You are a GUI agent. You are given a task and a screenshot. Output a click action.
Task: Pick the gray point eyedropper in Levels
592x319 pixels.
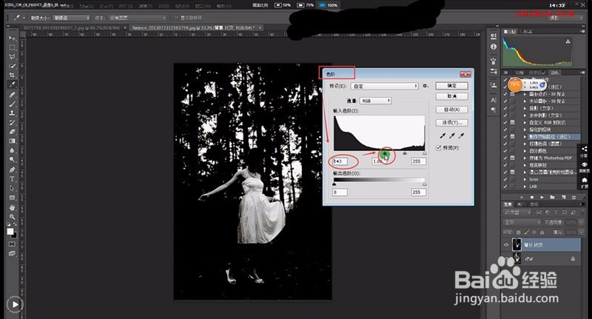click(452, 136)
